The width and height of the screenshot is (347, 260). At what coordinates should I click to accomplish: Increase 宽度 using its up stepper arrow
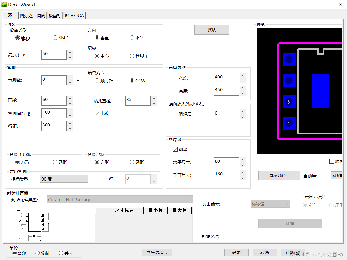[243, 76]
